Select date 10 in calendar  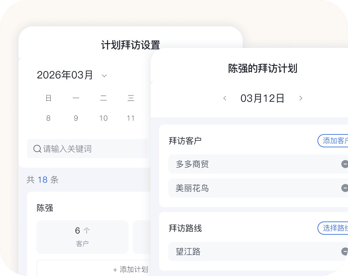pyautogui.click(x=103, y=118)
